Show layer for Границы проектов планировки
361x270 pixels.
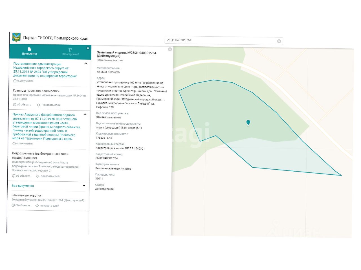point(49,105)
